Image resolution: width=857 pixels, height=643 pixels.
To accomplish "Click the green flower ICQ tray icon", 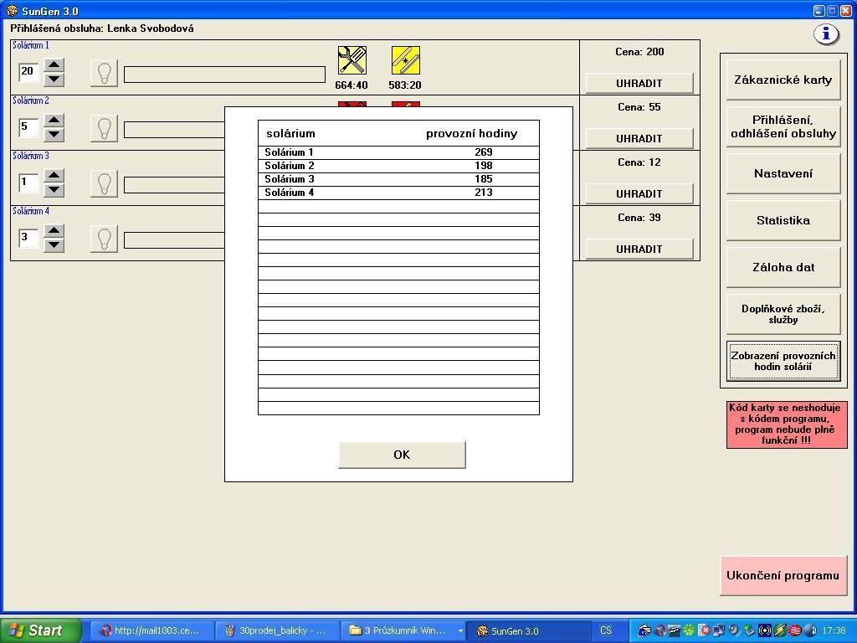I will [690, 630].
